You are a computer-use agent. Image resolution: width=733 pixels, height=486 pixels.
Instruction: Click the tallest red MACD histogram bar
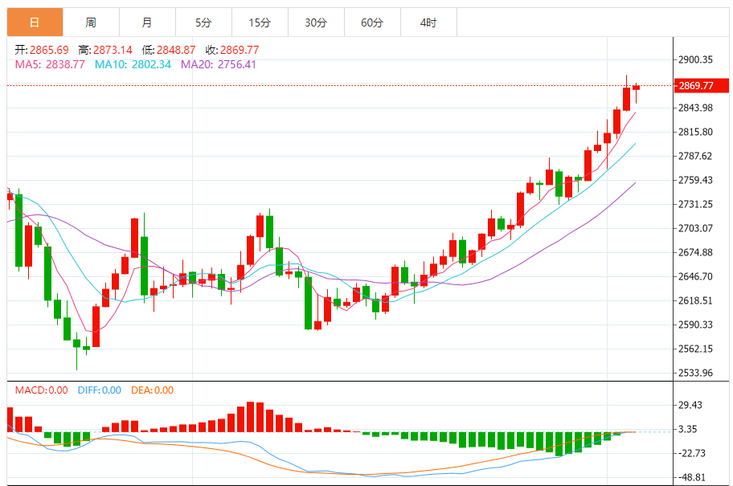pos(251,417)
